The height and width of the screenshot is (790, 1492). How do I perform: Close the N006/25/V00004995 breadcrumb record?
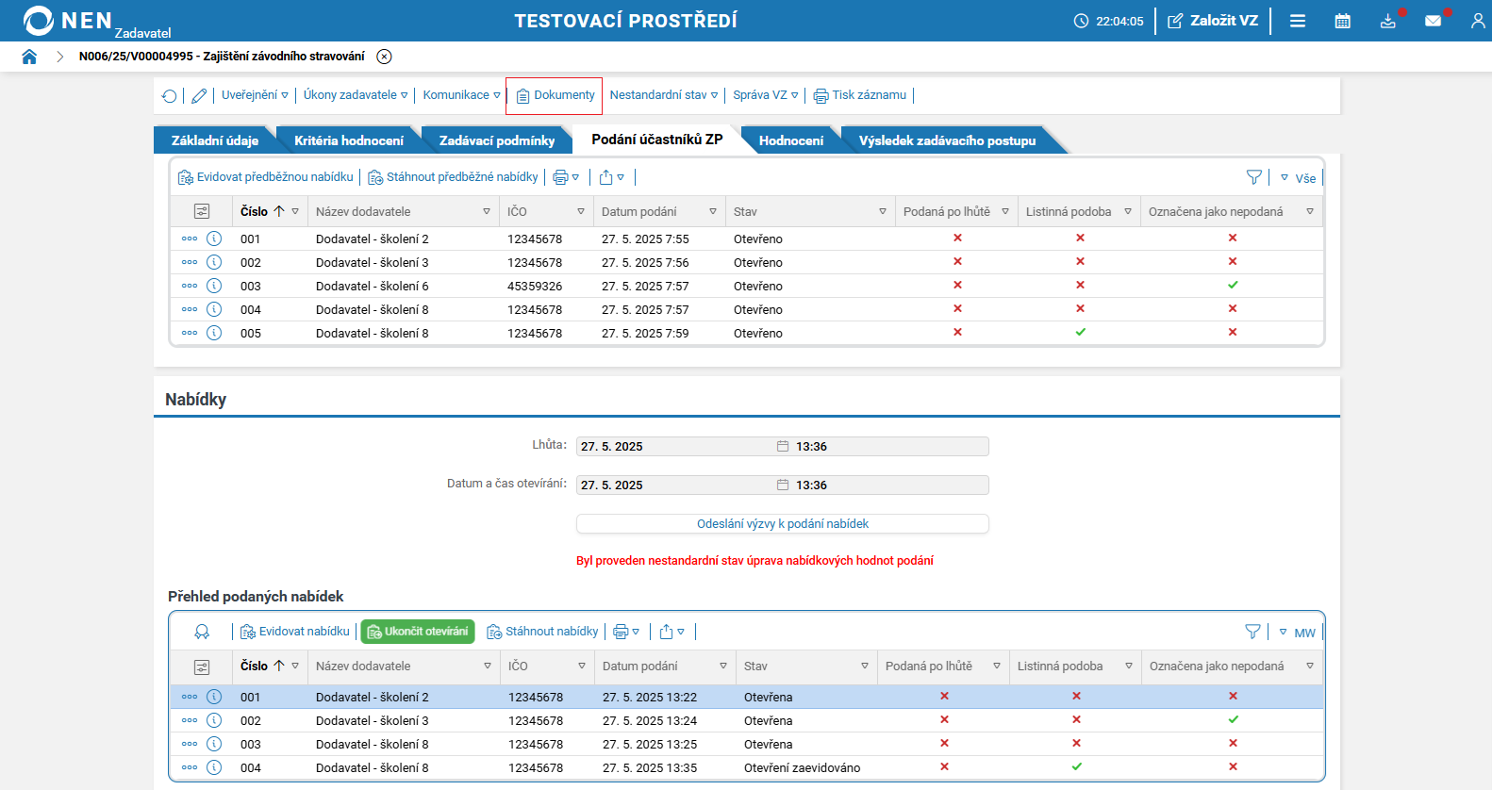384,57
